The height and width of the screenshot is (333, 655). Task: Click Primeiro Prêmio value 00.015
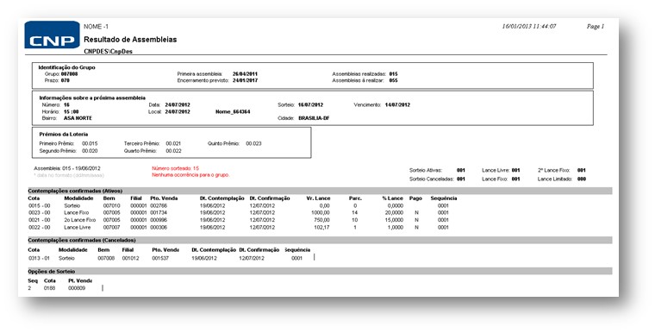point(90,143)
